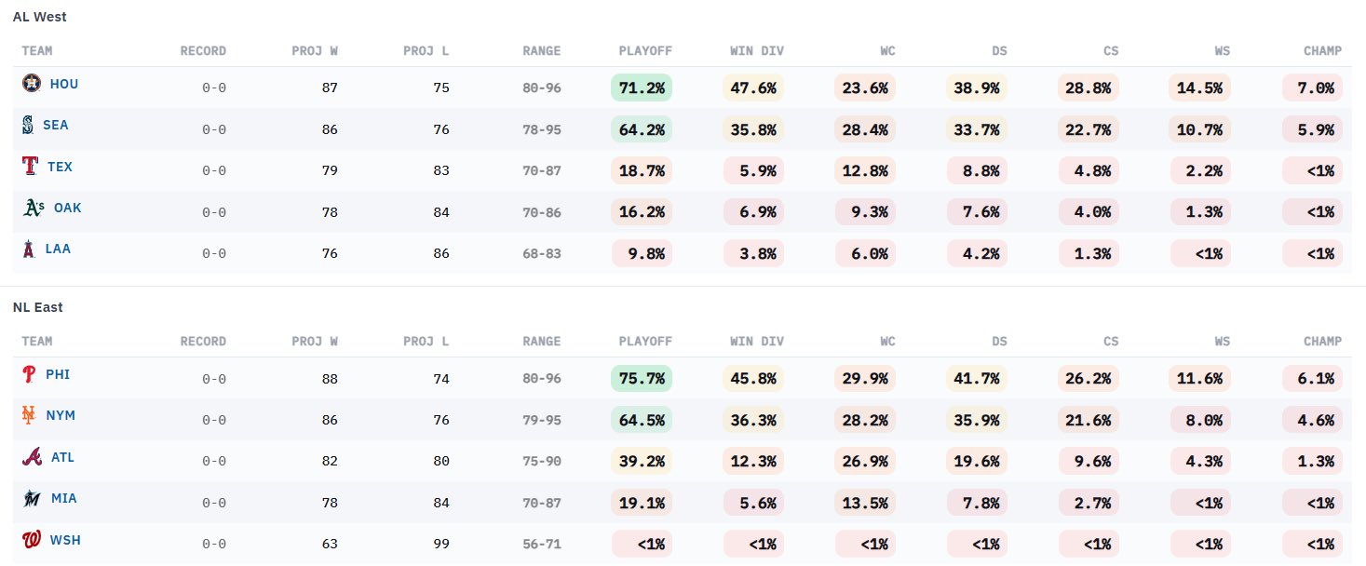The height and width of the screenshot is (566, 1366).
Task: Sort AL West by PROJ W header
Action: 315,51
